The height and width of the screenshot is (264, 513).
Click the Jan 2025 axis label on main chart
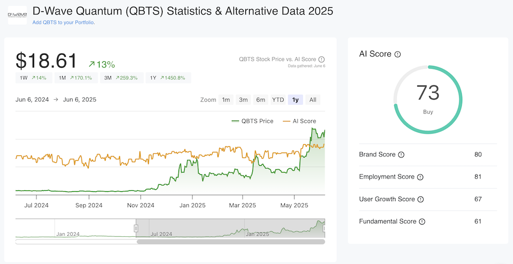click(192, 205)
